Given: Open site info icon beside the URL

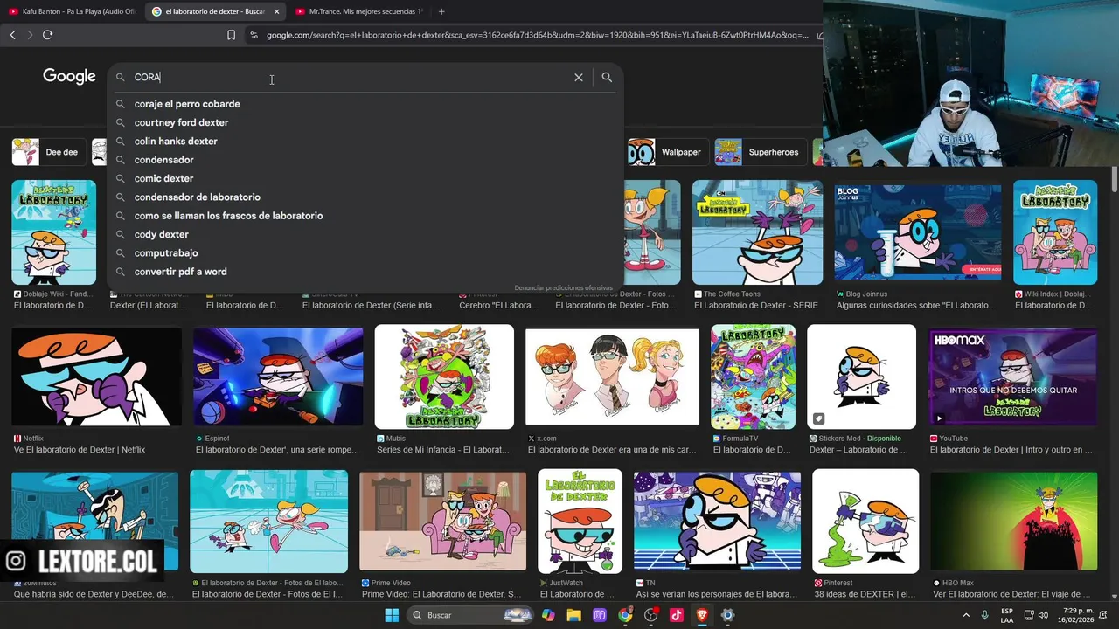Looking at the screenshot, I should tap(254, 35).
